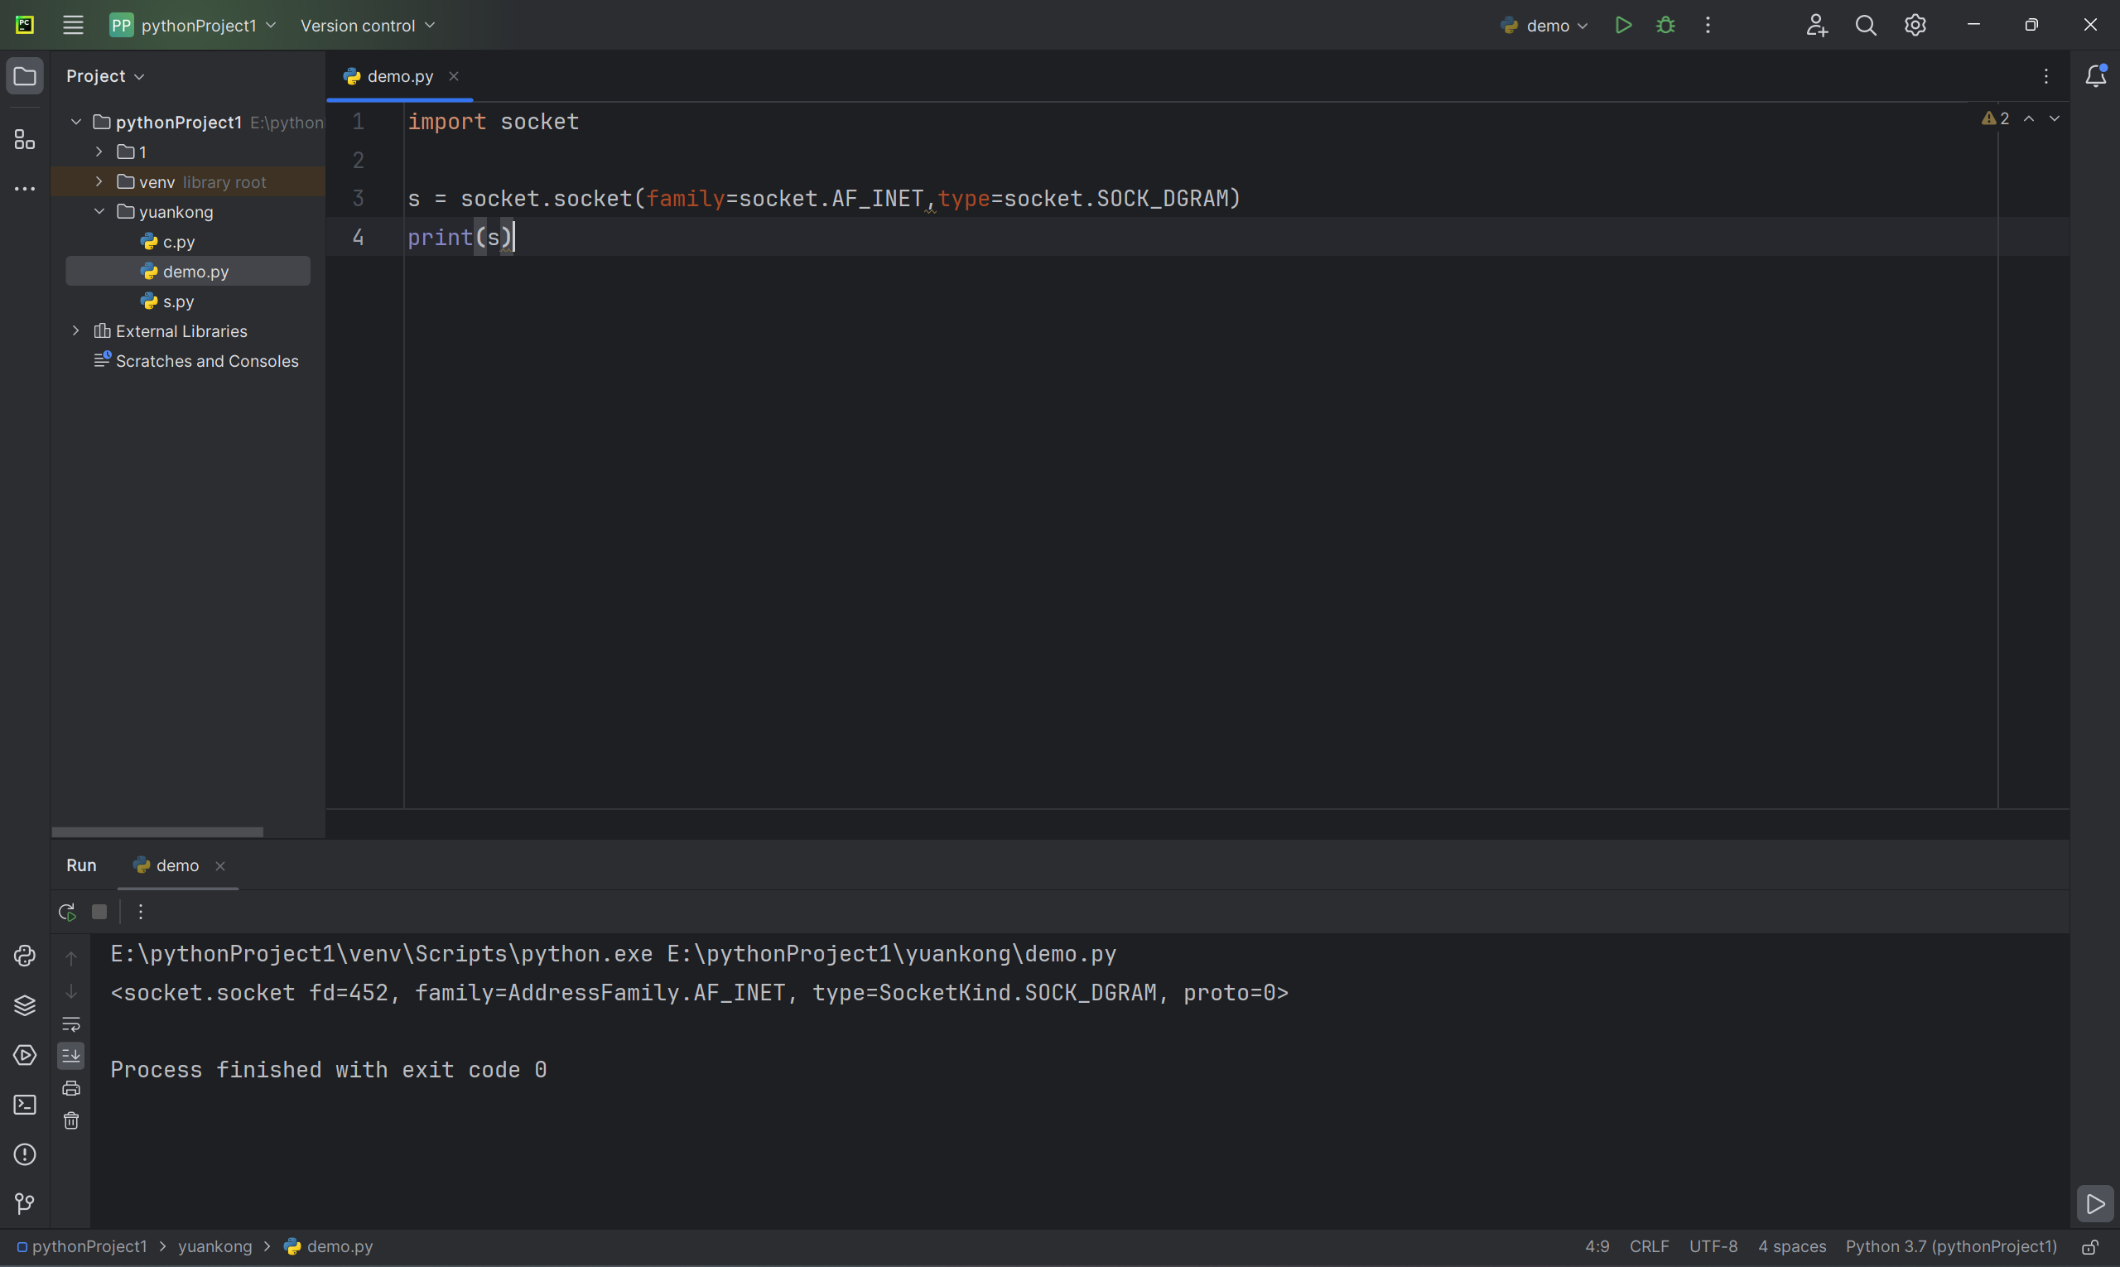This screenshot has width=2120, height=1267.
Task: Toggle file read-only lock in status bar
Action: (2089, 1246)
